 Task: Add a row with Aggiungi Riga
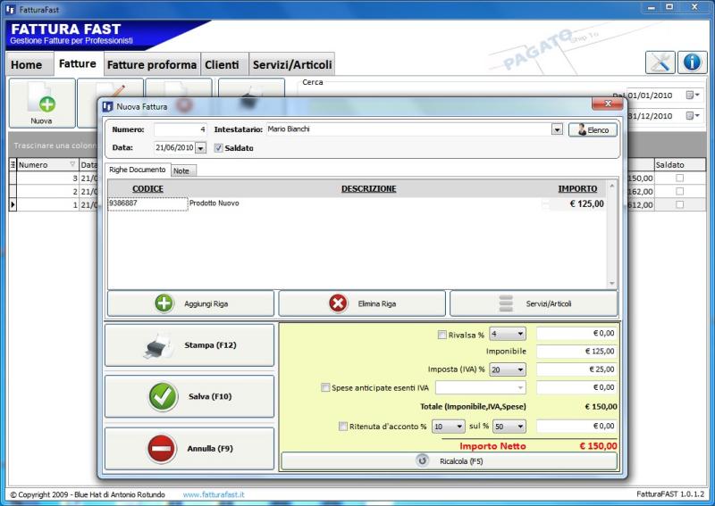[x=190, y=303]
